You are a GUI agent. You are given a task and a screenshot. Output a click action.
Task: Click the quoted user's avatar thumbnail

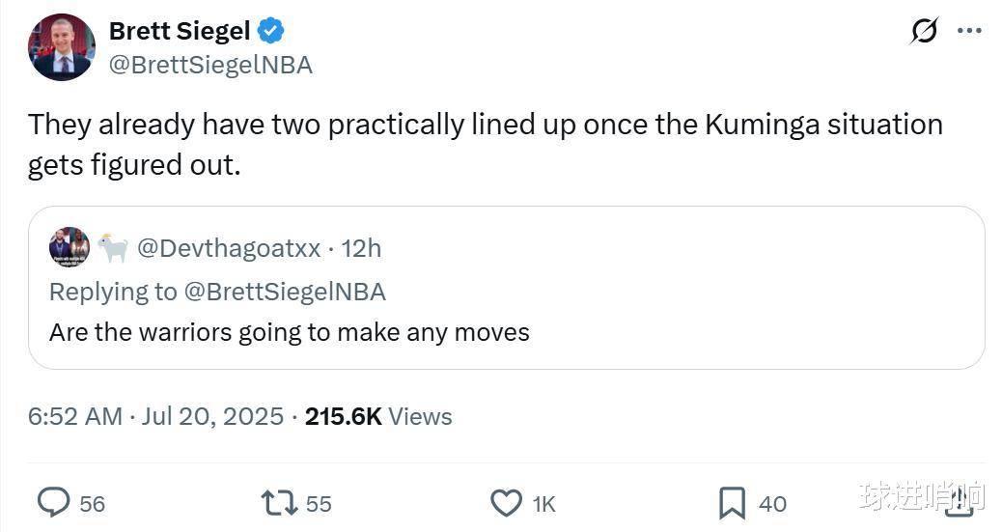point(69,247)
